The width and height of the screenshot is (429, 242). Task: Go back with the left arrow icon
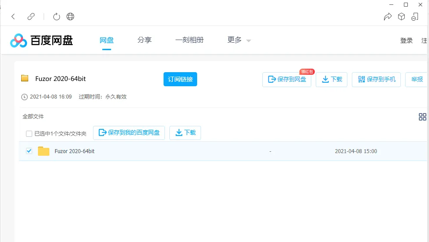pos(13,17)
